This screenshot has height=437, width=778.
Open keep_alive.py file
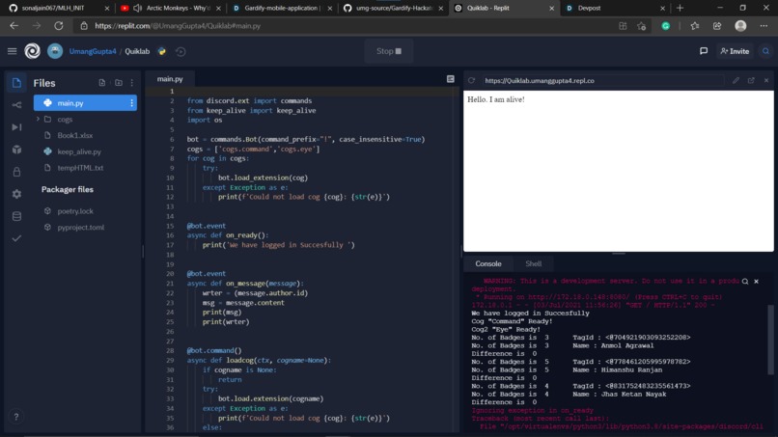point(78,151)
